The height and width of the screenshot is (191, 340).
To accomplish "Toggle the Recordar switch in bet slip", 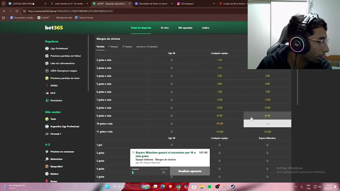I will point(164,172).
